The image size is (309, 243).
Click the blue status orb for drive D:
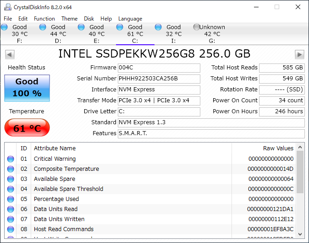[43, 27]
